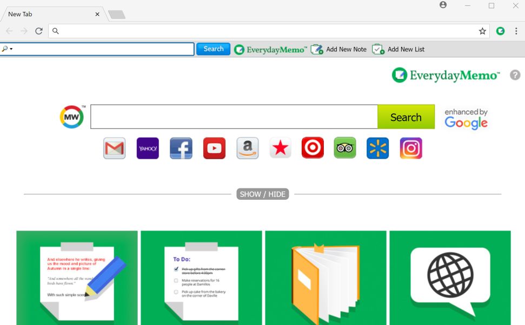The width and height of the screenshot is (525, 325).
Task: Click the green Search button
Action: (x=406, y=117)
